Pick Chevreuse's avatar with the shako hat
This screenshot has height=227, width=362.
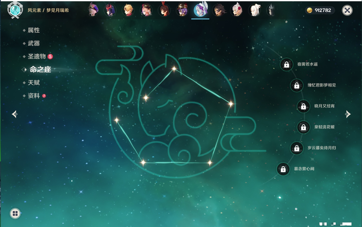tap(182, 11)
